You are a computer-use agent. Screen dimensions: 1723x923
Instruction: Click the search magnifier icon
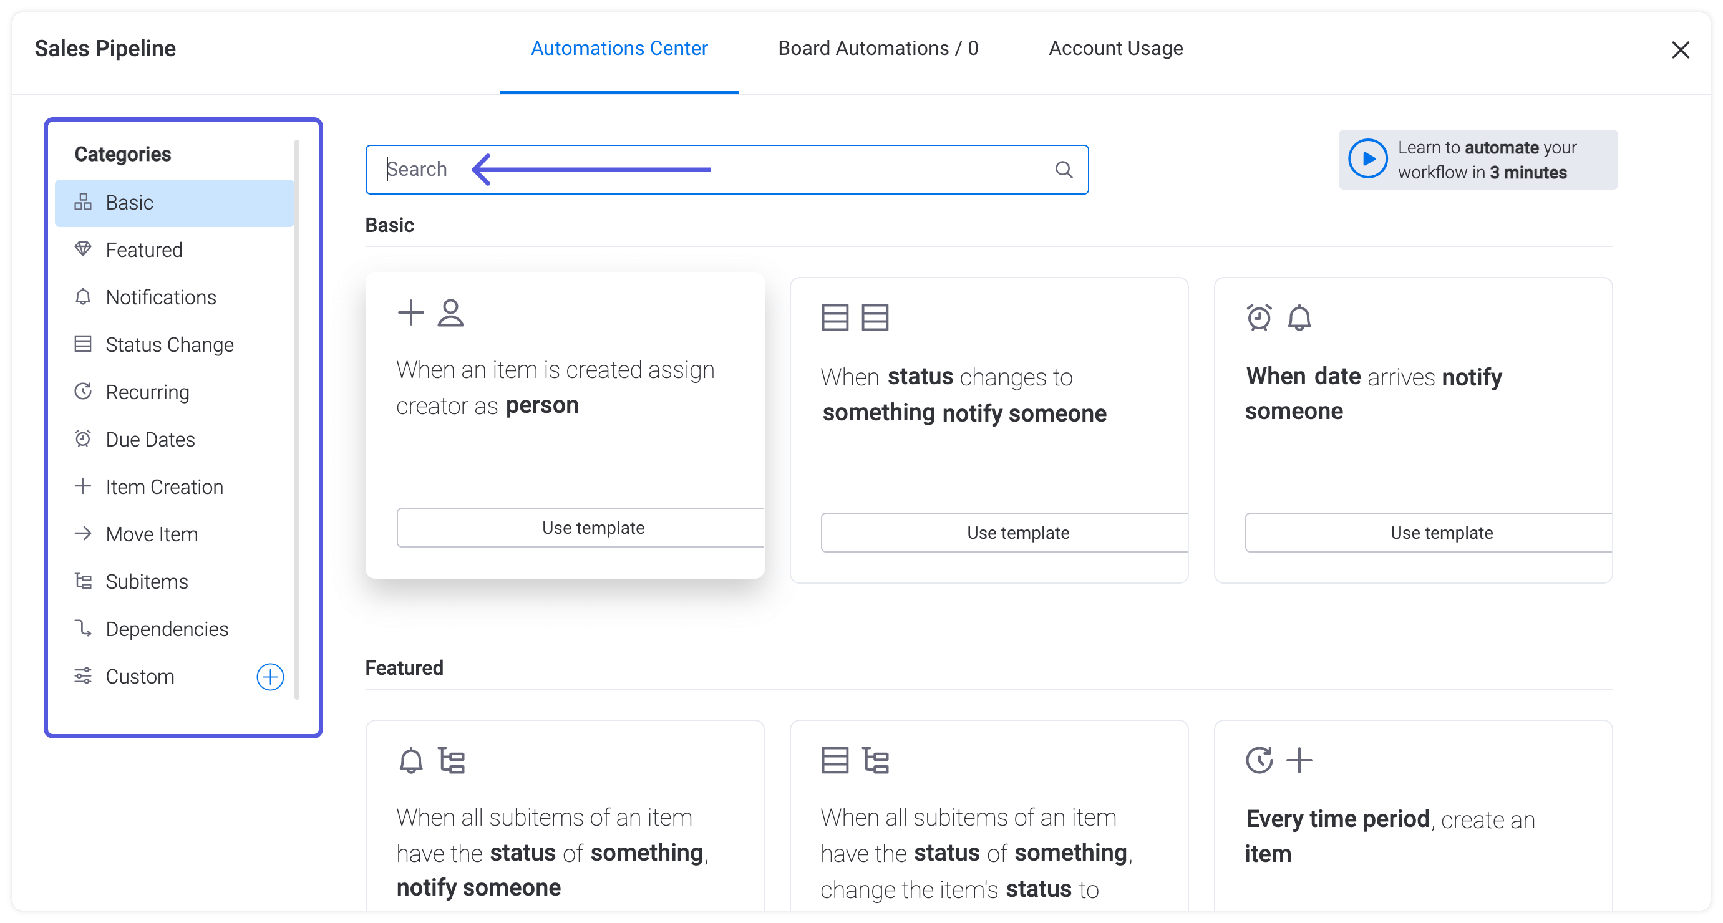click(1064, 168)
